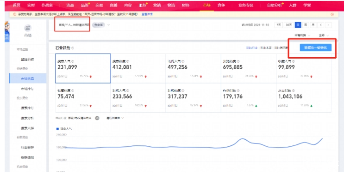The width and height of the screenshot is (344, 173).
Task: Open the 直播 tab
Action: pos(113,5)
